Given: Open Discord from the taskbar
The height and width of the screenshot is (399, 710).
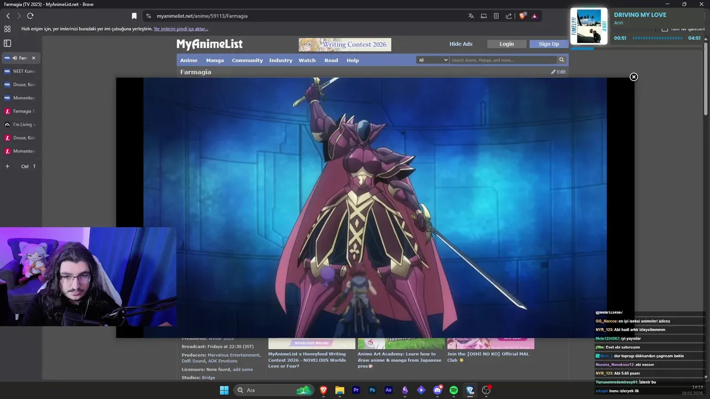Looking at the screenshot, I should pyautogui.click(x=437, y=390).
